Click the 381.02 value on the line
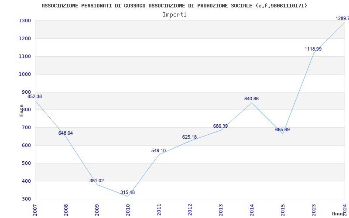 (x=96, y=181)
